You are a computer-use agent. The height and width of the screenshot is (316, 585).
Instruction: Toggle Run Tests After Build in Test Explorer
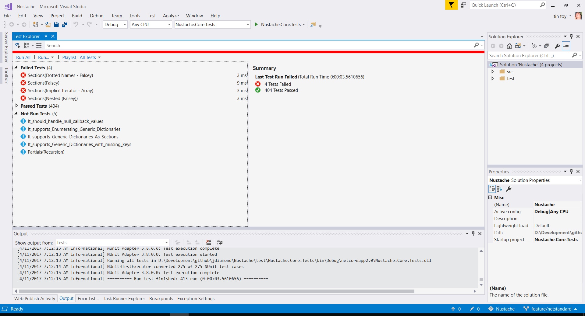tap(18, 45)
